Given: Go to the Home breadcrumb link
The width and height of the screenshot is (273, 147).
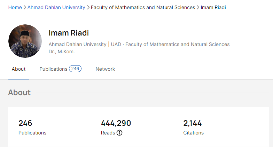Looking at the screenshot, I should (x=15, y=7).
